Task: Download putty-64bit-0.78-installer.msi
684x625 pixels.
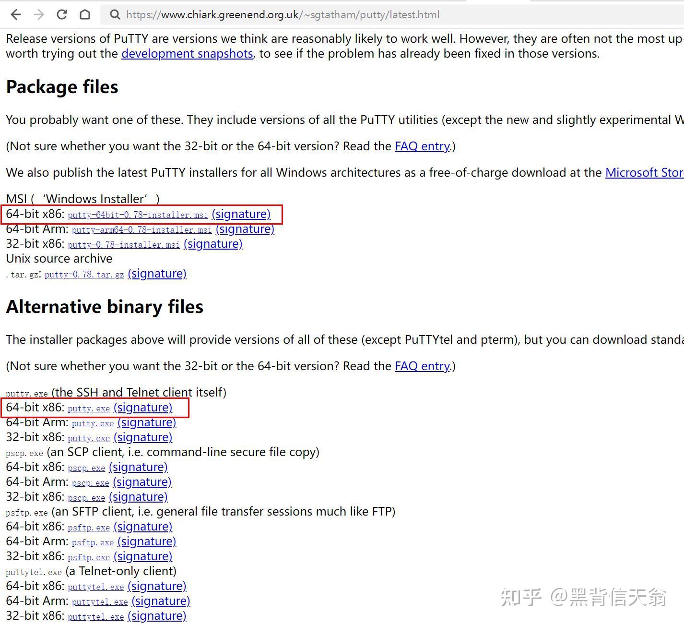Action: point(138,215)
